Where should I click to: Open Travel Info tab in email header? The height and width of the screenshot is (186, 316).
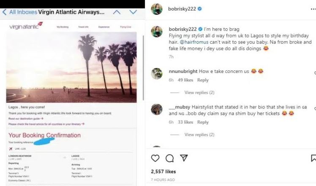tap(84, 27)
